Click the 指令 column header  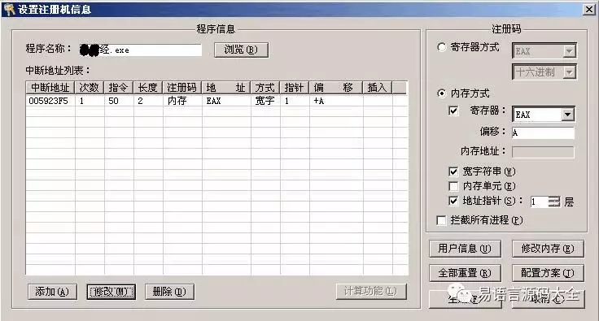(119, 88)
